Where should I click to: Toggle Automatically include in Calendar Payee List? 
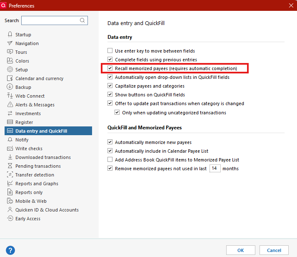110,151
